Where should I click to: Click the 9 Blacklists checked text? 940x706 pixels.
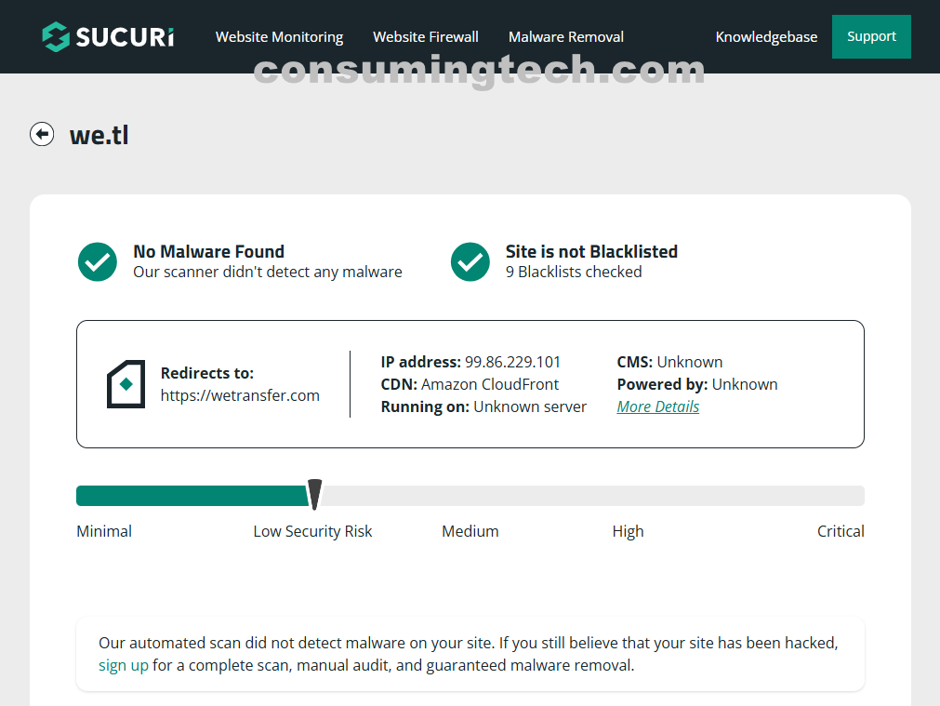pos(574,272)
